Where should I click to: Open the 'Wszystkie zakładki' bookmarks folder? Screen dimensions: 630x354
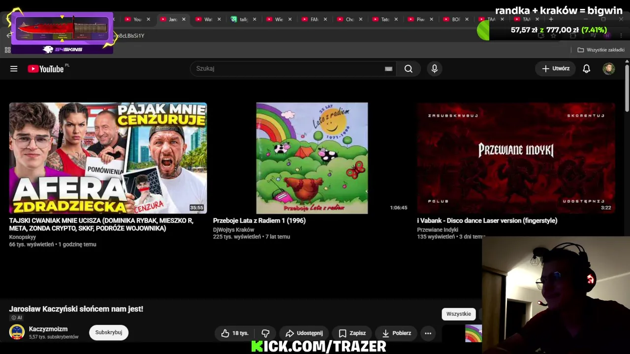coord(601,50)
